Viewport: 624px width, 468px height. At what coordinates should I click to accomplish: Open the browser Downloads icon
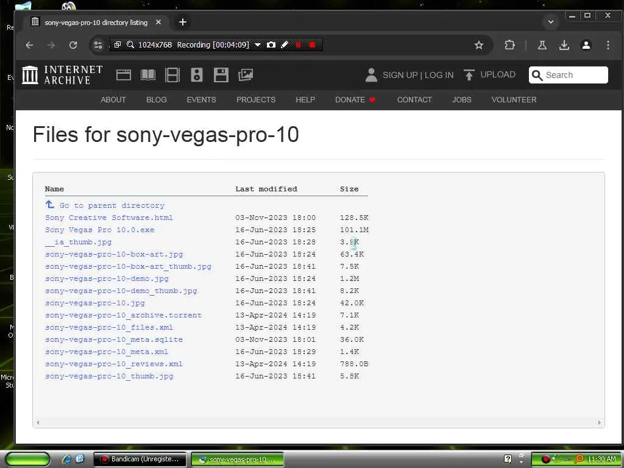[564, 45]
